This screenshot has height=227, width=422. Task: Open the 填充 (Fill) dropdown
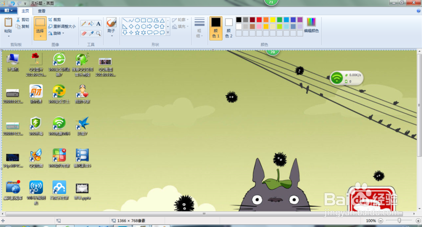(180, 27)
